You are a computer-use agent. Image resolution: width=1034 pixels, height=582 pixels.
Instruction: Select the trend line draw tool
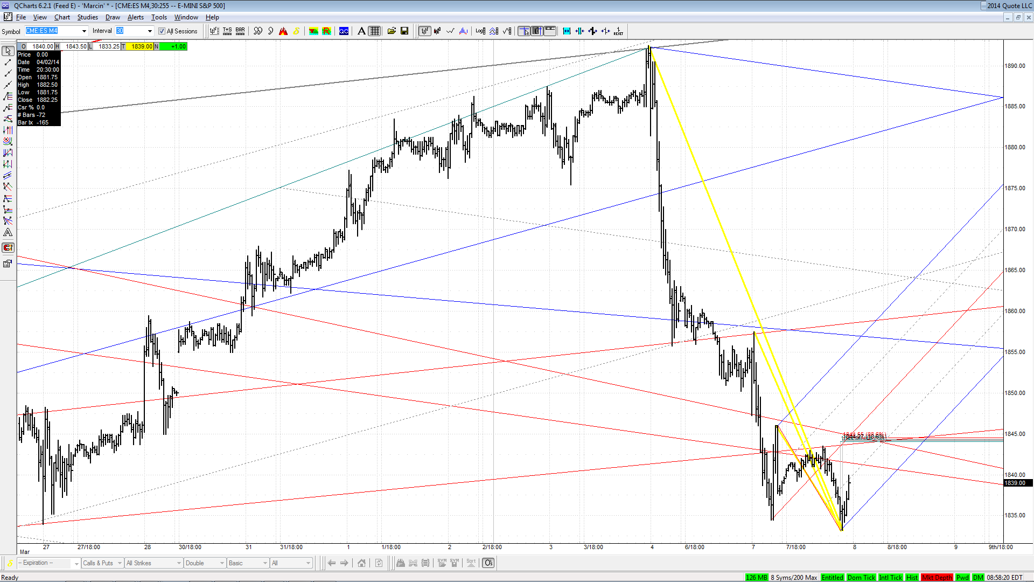(x=8, y=63)
